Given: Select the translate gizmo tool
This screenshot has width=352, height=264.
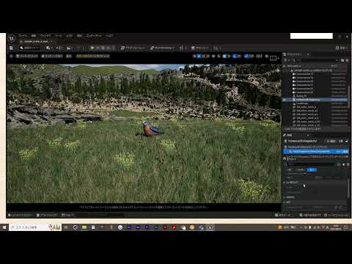Looking at the screenshot, I should pyautogui.click(x=199, y=56).
